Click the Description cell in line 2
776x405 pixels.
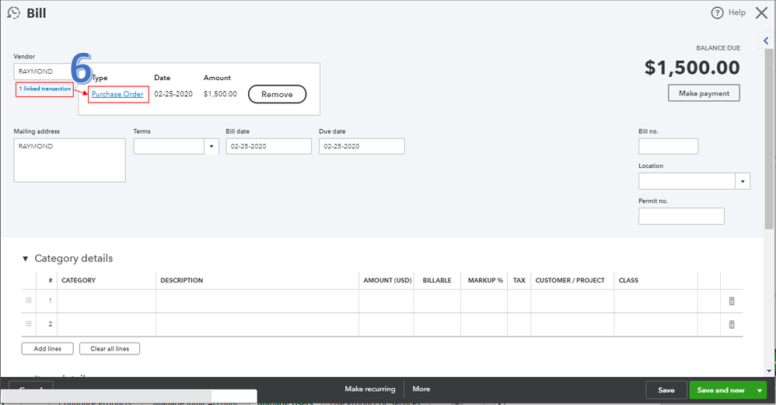[257, 325]
